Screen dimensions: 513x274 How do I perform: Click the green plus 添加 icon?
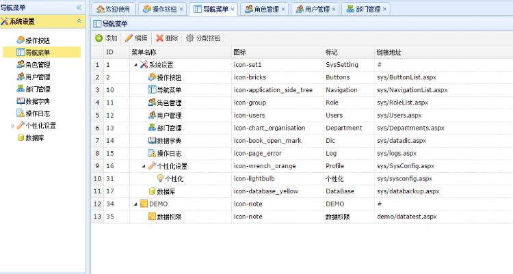point(98,38)
